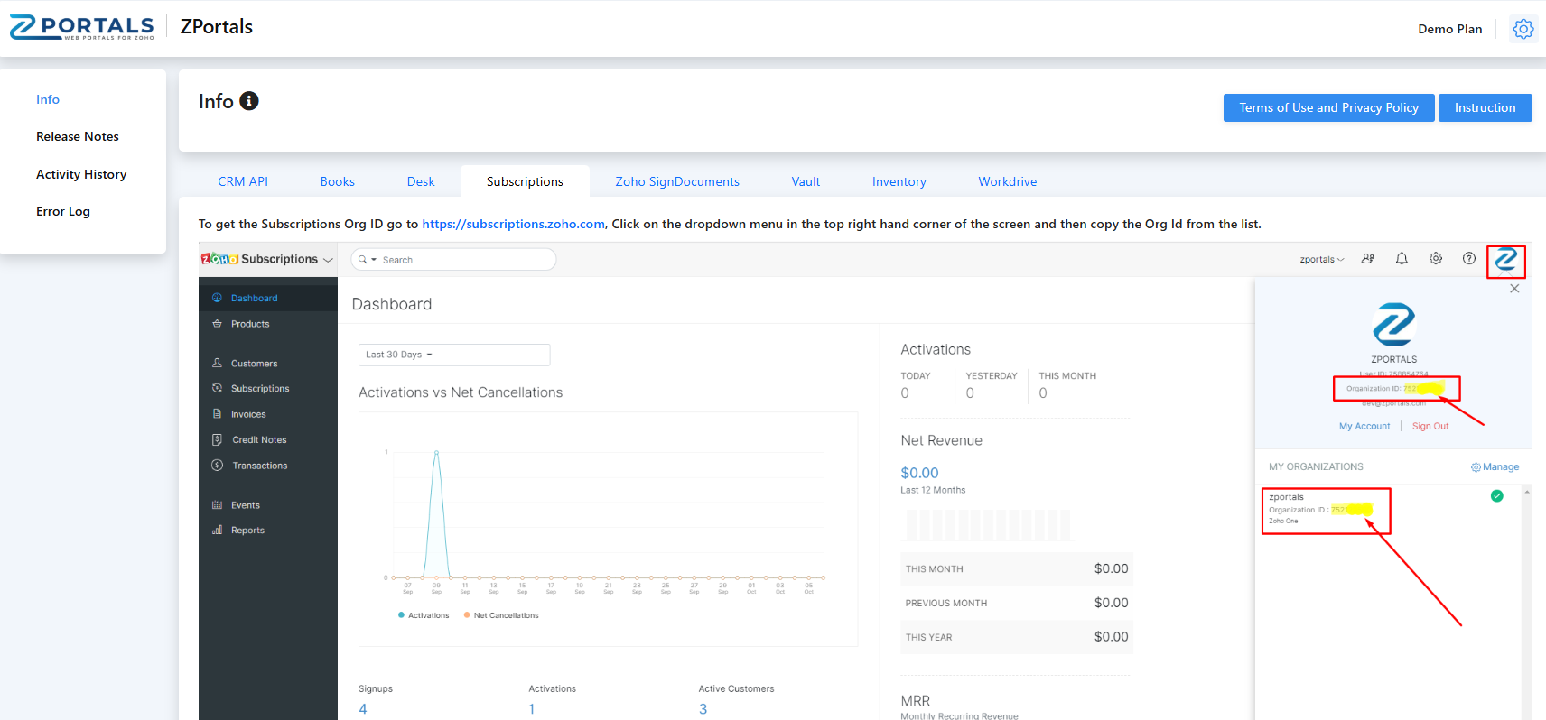Open settings gear icon beside Demo Plan

[1523, 29]
